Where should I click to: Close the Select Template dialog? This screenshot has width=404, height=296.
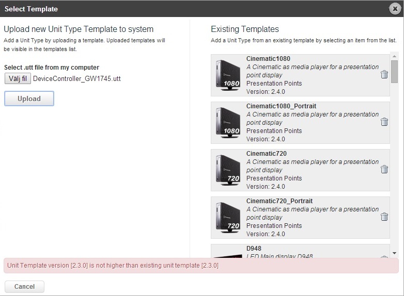(x=395, y=9)
